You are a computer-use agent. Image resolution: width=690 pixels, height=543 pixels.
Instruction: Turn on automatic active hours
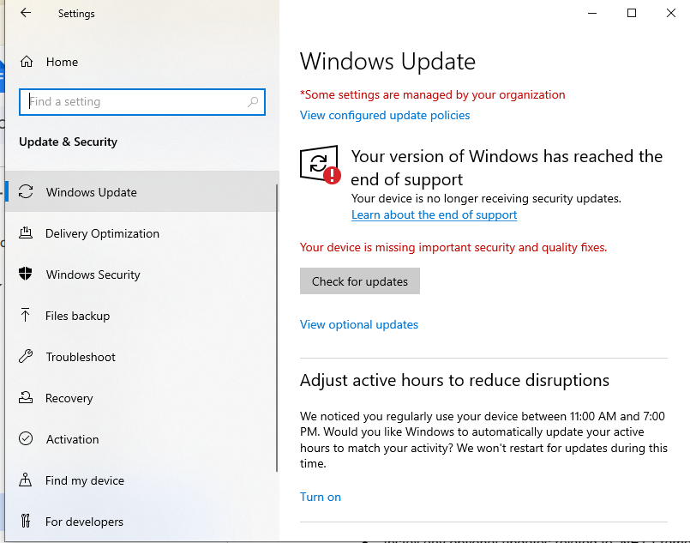click(321, 498)
